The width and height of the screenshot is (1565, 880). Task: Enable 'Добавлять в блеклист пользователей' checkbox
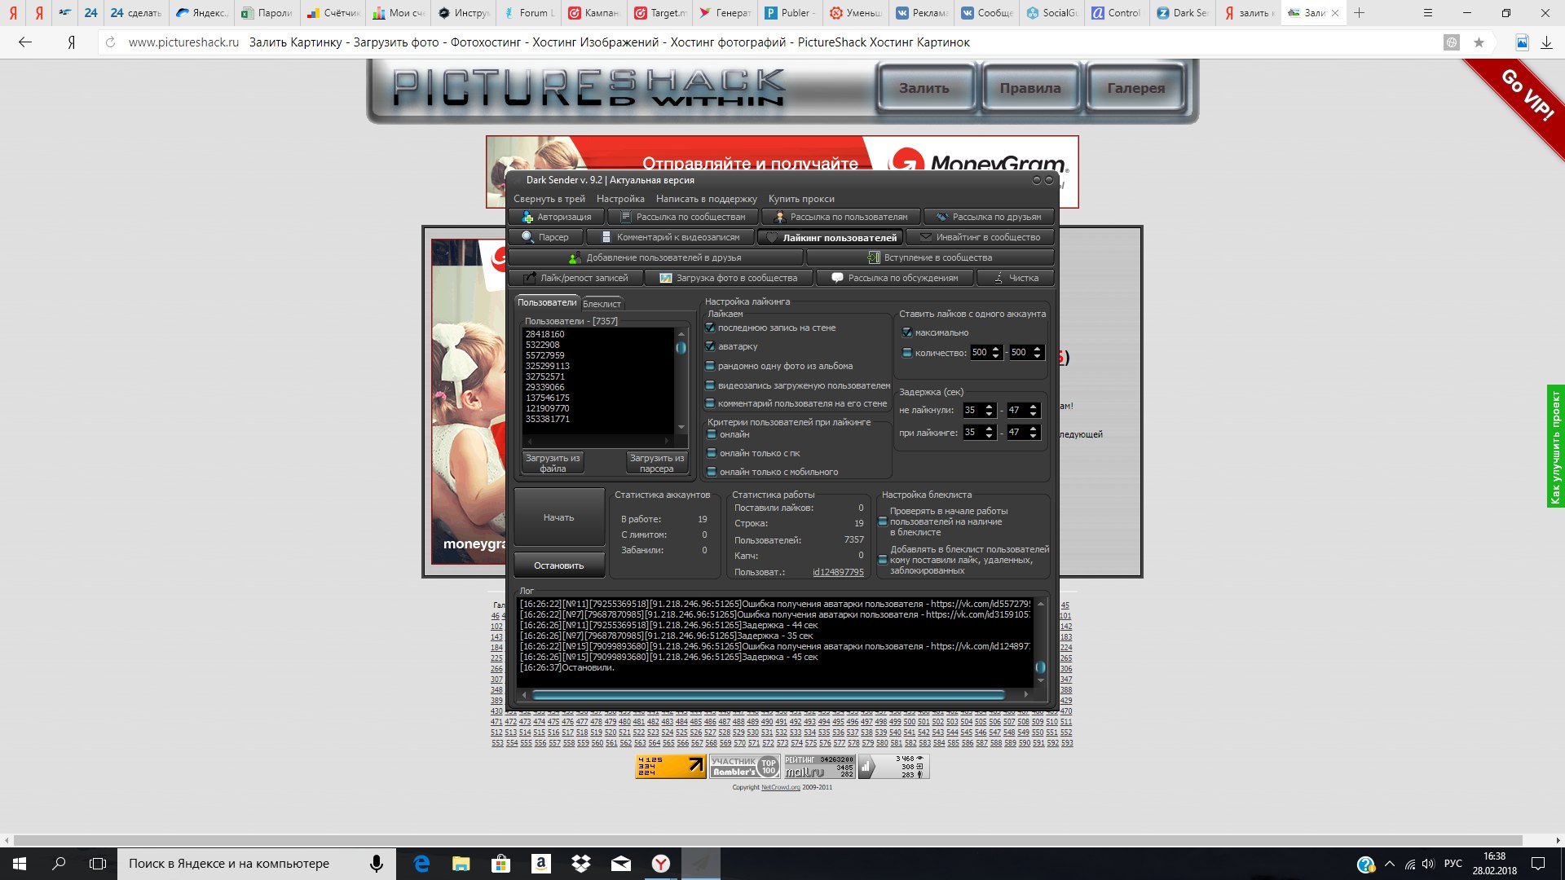[x=883, y=560]
